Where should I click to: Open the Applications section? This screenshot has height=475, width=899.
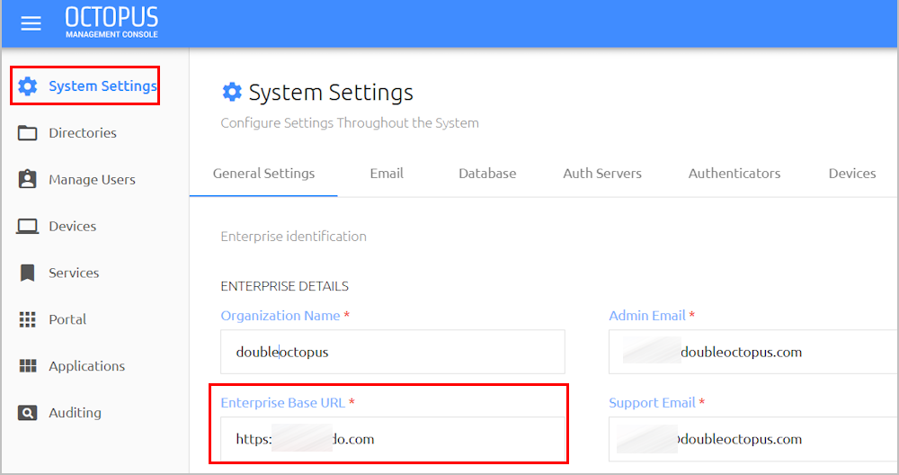(86, 366)
